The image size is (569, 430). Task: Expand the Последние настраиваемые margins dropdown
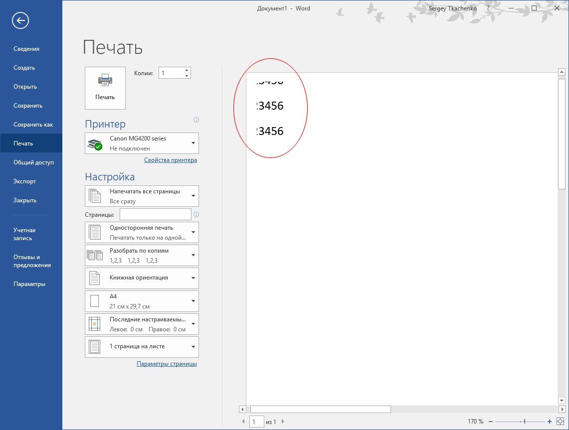pyautogui.click(x=193, y=324)
